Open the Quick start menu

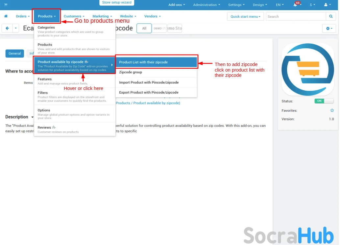click(245, 16)
